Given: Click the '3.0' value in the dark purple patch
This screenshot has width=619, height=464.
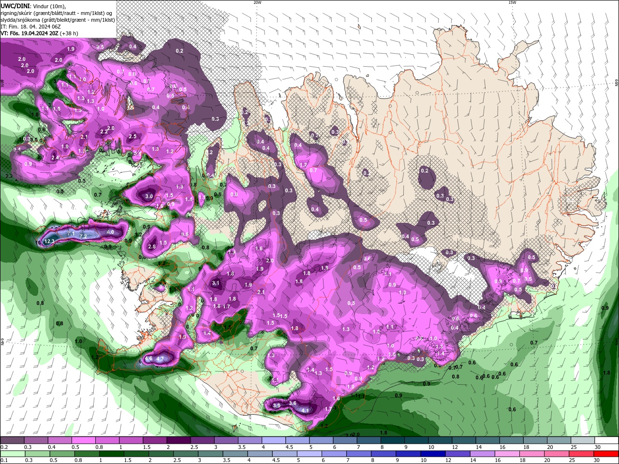Looking at the screenshot, I should coord(149,196).
